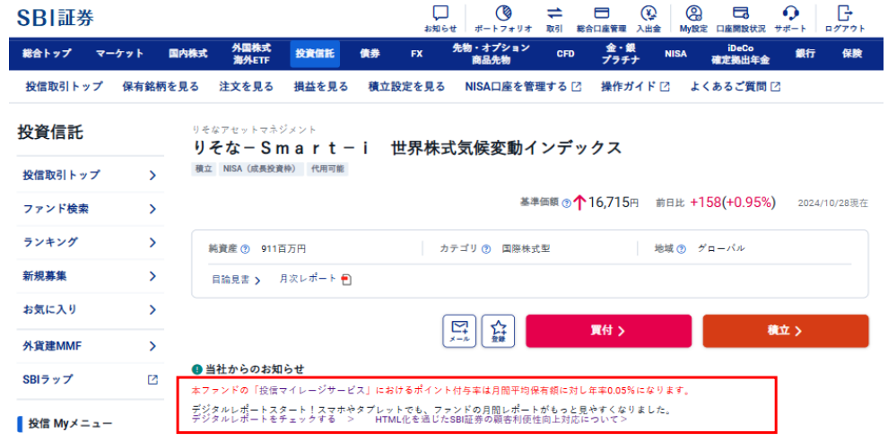The height and width of the screenshot is (441, 888).
Task: Expand 外貨建MMF chevron in sidebar
Action: pos(152,346)
